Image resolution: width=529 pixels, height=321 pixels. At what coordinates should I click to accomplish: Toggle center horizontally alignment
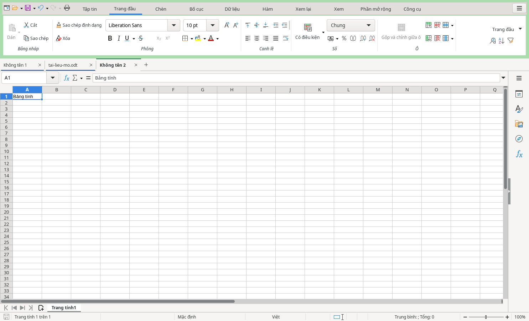pyautogui.click(x=256, y=38)
